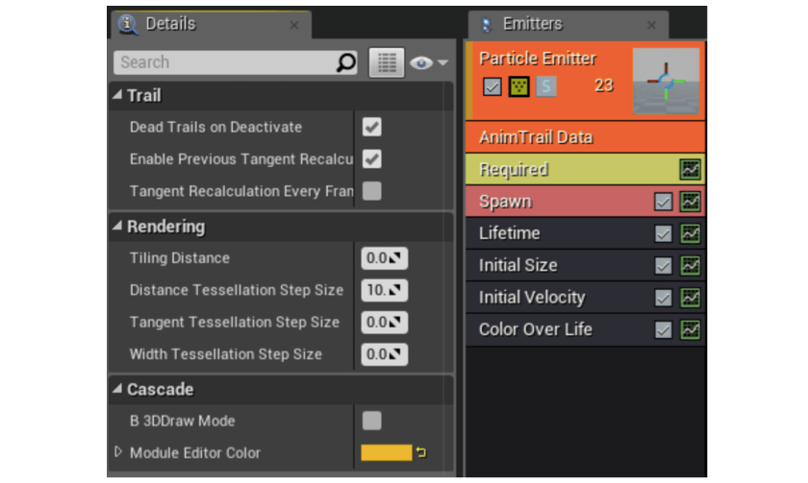Click the search magnifier icon in Details
The image size is (808, 483).
coord(346,63)
